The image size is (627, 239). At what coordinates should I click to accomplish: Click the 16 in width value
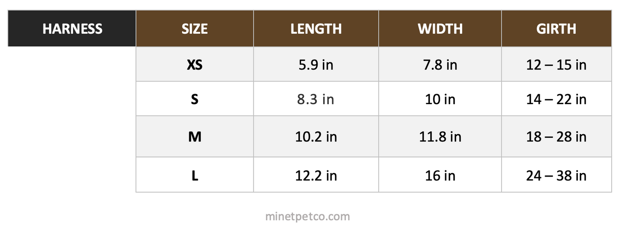coord(440,176)
